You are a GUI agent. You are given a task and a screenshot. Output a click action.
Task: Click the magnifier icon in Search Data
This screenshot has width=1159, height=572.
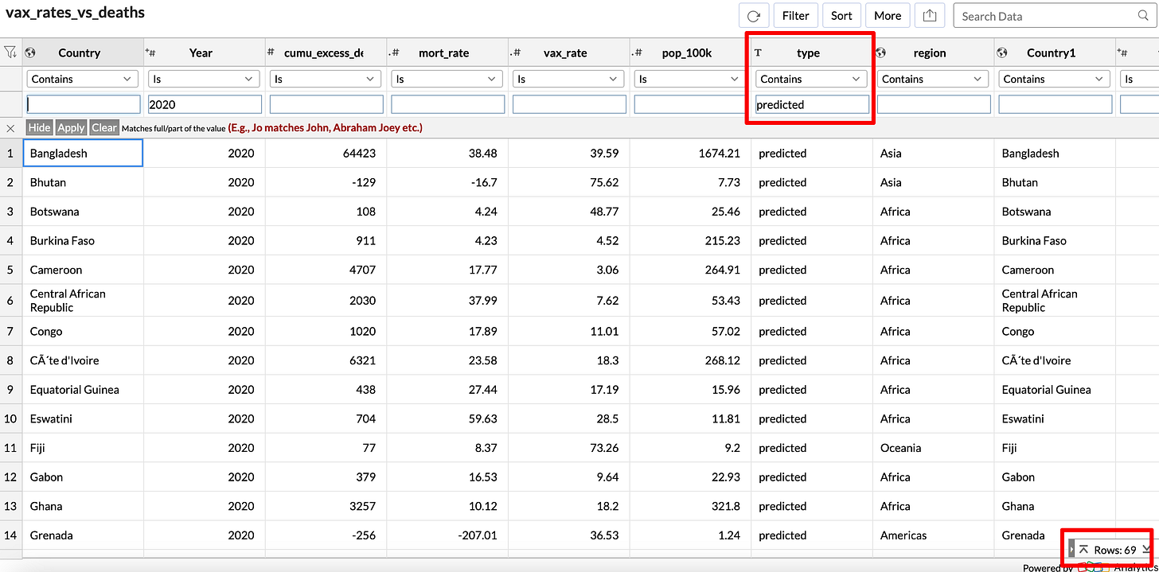(1143, 16)
